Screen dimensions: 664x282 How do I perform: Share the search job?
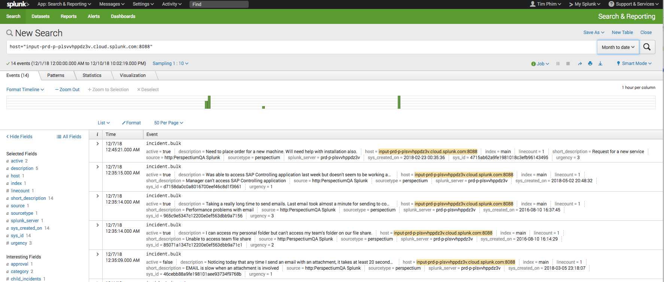point(580,63)
